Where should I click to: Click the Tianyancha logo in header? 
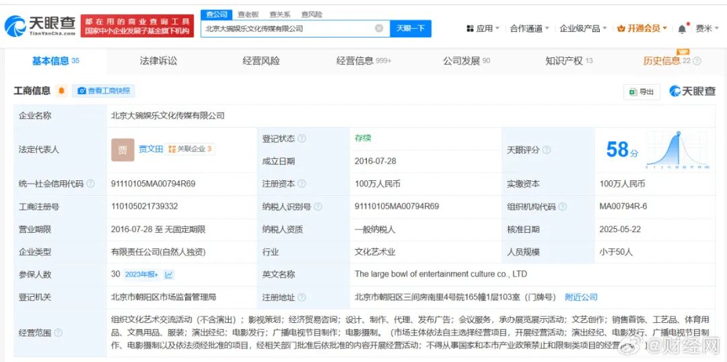pos(39,26)
